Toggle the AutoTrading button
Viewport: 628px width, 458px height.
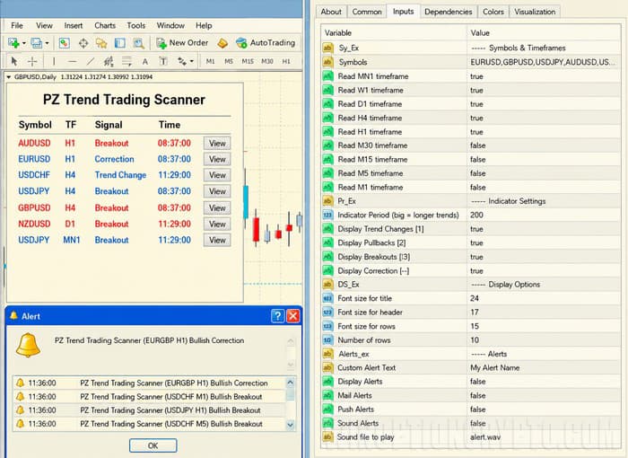266,43
